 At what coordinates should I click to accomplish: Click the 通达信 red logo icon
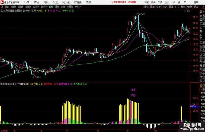tap(2, 2)
